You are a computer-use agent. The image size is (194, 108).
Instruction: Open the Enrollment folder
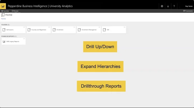pos(64,30)
